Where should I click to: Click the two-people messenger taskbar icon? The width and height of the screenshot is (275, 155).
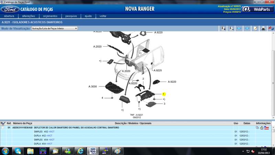pos(68,151)
